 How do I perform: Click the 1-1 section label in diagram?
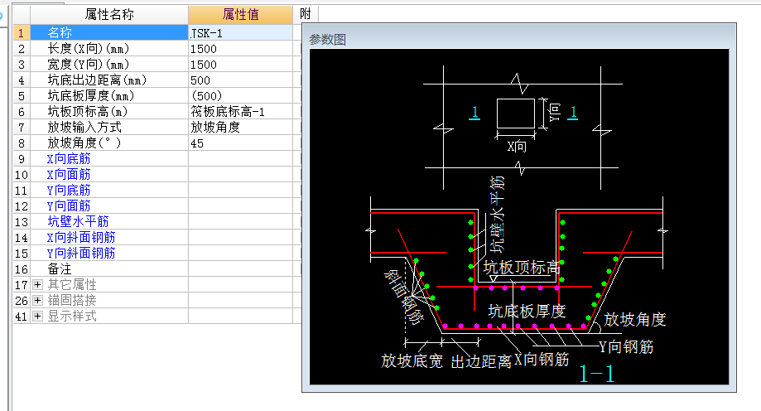pyautogui.click(x=597, y=374)
